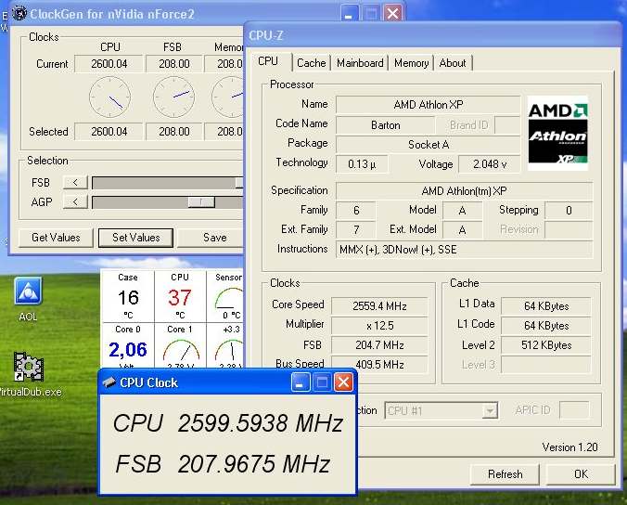Screen dimensions: 627x505
Task: Click the Socket A package value
Action: [429, 145]
